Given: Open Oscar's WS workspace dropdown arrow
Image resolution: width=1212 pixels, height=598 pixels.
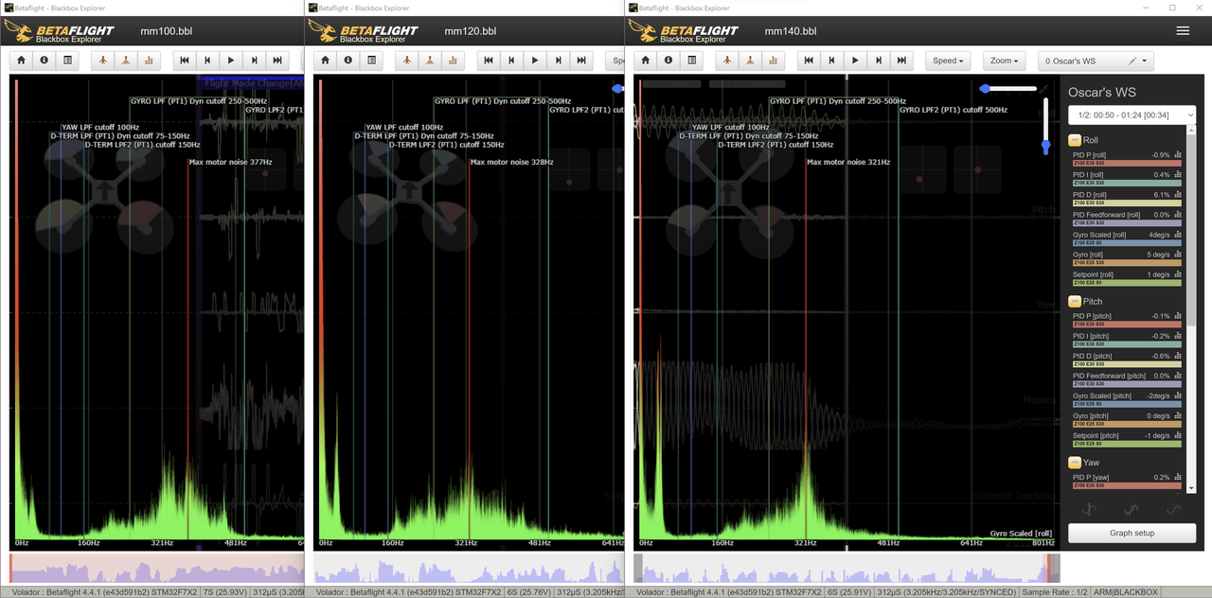Looking at the screenshot, I should (1145, 62).
